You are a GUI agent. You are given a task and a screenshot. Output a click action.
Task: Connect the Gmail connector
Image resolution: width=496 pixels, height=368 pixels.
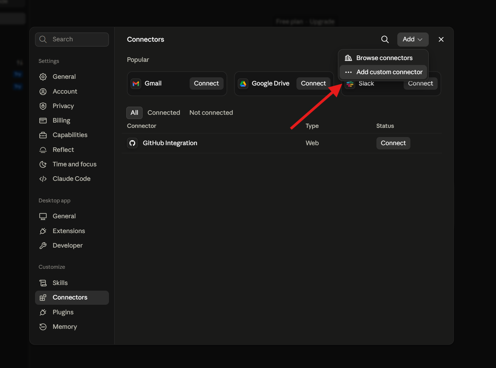pyautogui.click(x=207, y=83)
